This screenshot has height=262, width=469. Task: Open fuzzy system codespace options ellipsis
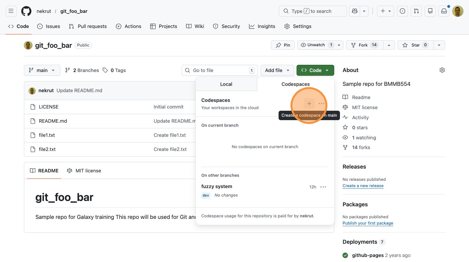[323, 187]
